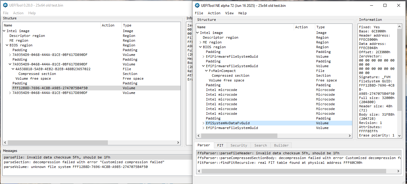Switch to the Security tab

[239, 145]
